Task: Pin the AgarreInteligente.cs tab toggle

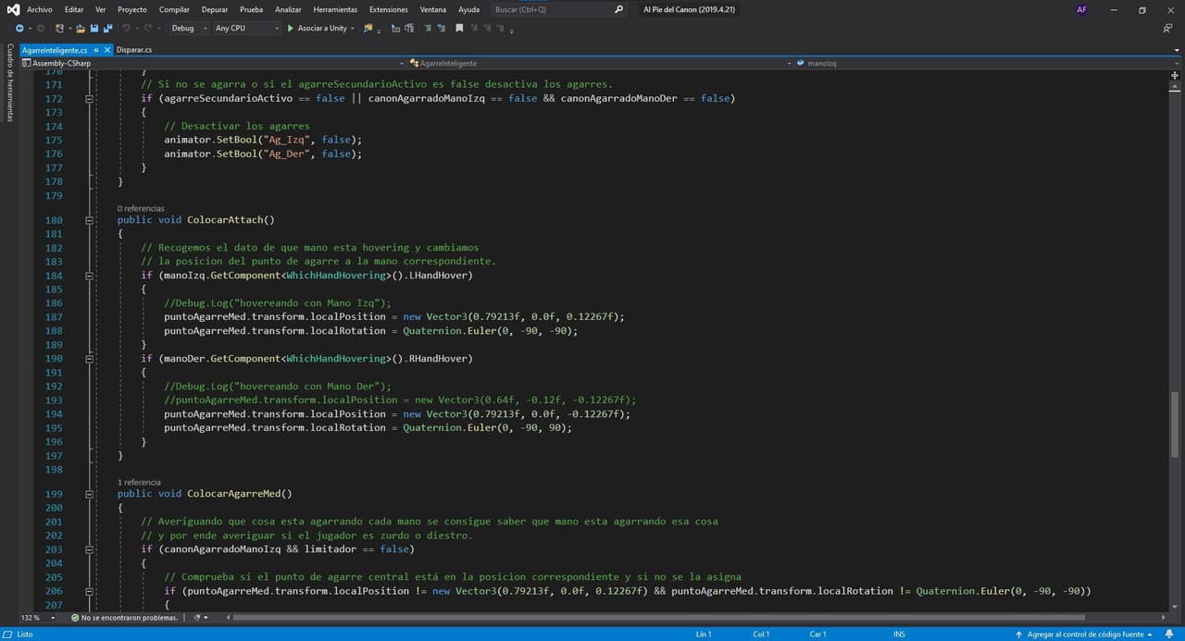Action: coord(95,50)
